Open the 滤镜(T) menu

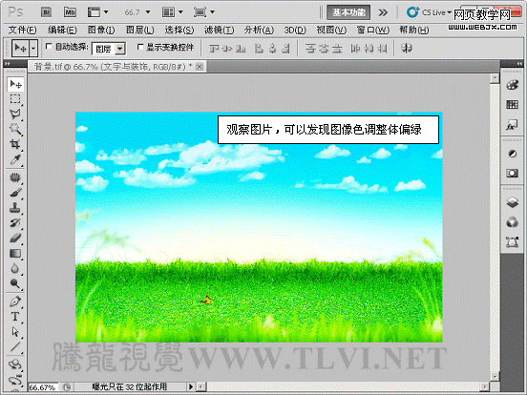coord(219,31)
